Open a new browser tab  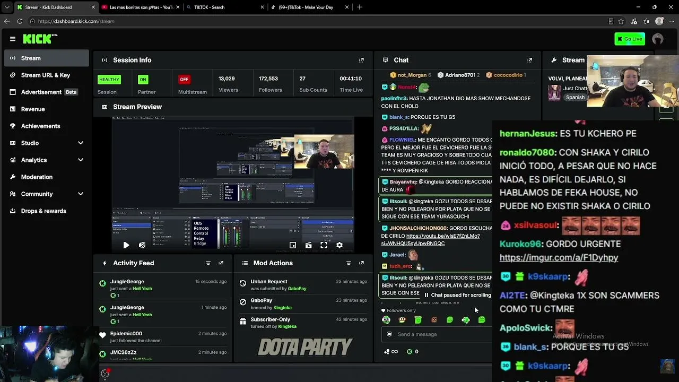360,7
